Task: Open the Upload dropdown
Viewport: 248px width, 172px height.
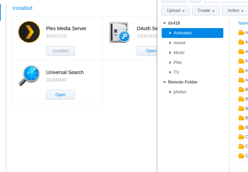Action: 176,11
